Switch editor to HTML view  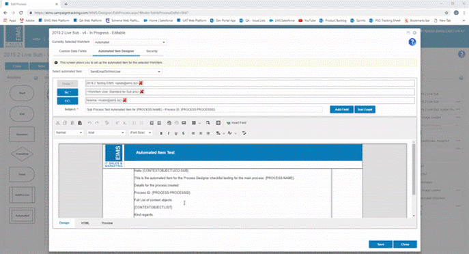coord(85,223)
